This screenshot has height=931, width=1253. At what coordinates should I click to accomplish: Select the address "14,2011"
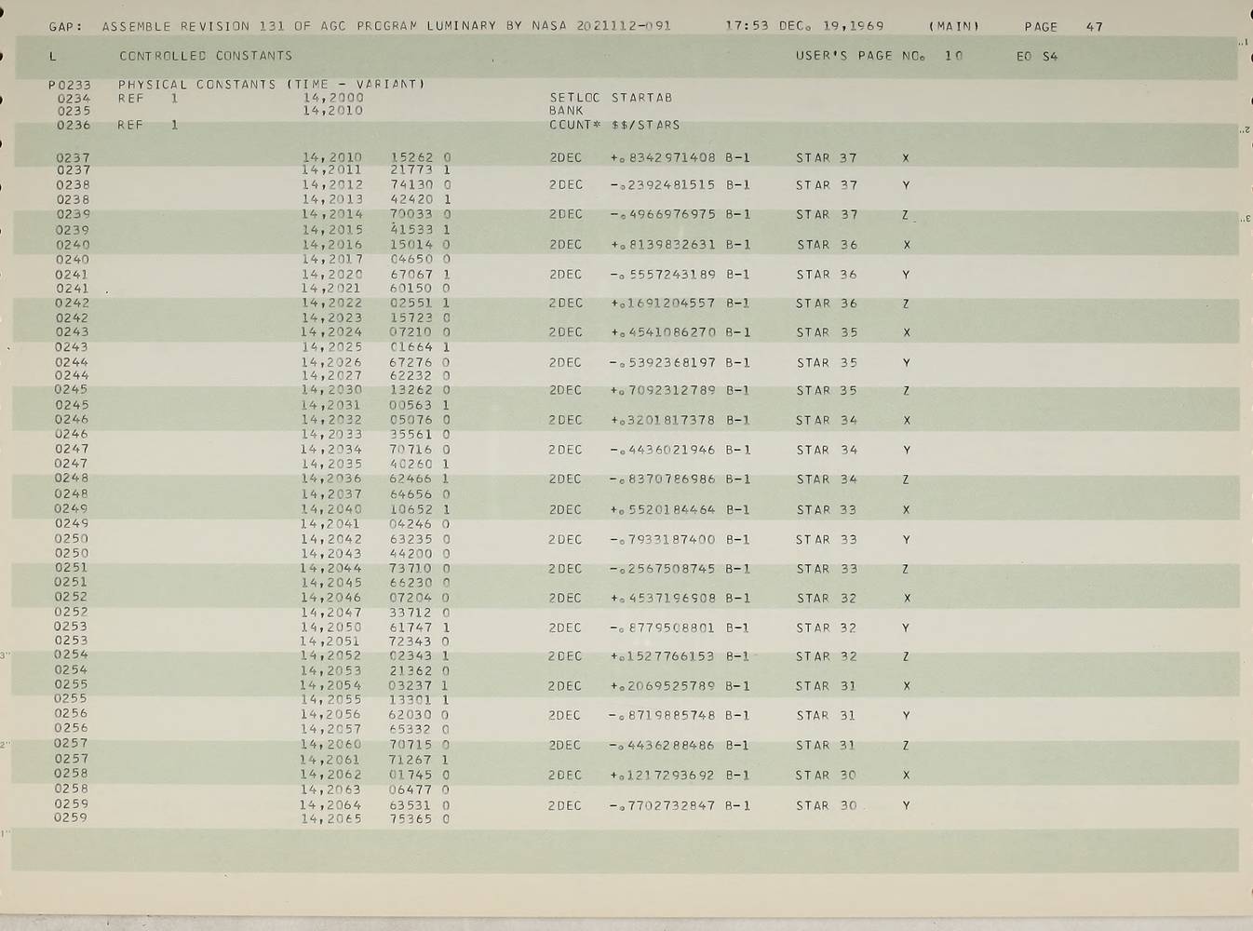click(331, 170)
